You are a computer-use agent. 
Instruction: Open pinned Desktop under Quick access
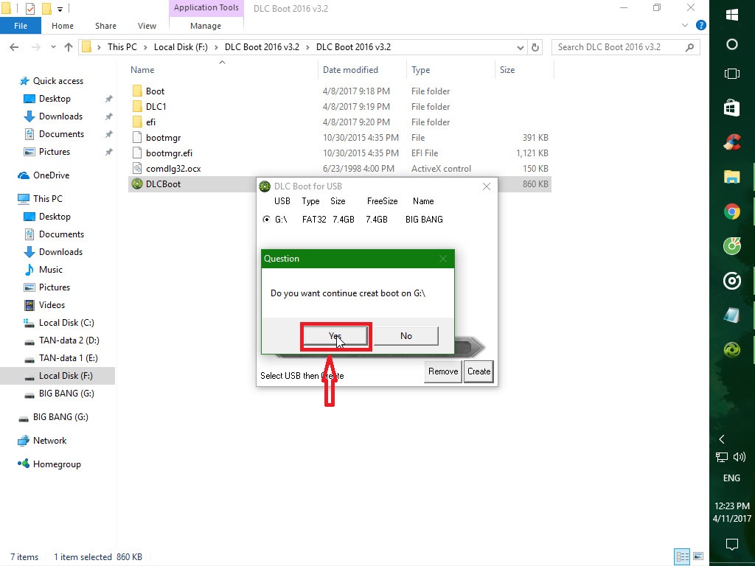(x=55, y=99)
